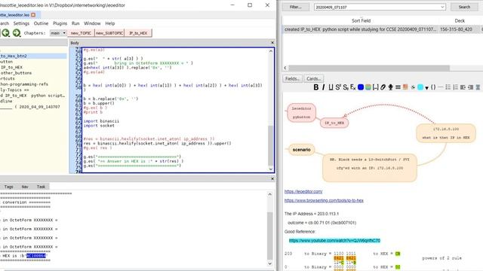Click the cyan highlight color swatch

coord(420,87)
